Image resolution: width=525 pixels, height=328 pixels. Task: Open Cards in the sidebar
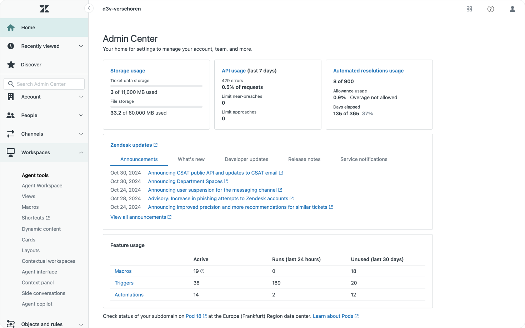(x=29, y=240)
